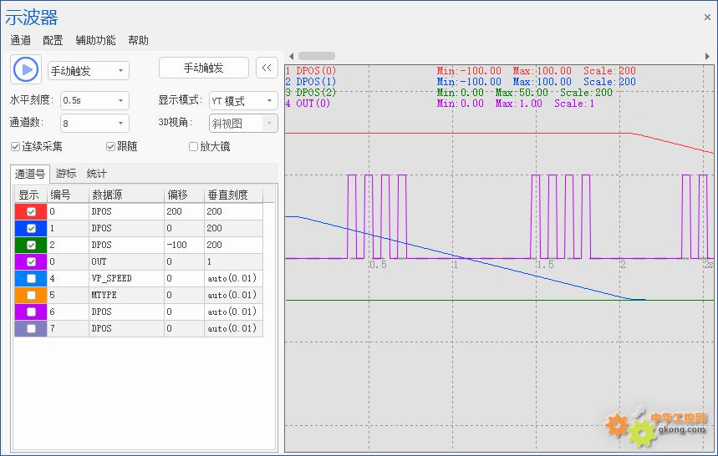Open the 显示模式 YT 模式 dropdown
The width and height of the screenshot is (718, 456).
243,101
